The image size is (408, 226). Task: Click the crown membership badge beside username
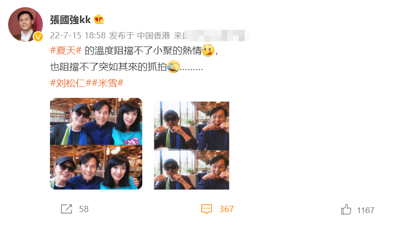pyautogui.click(x=99, y=20)
